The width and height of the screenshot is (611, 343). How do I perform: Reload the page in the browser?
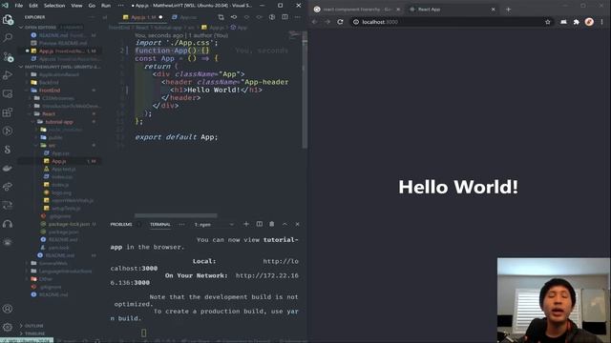(340, 22)
